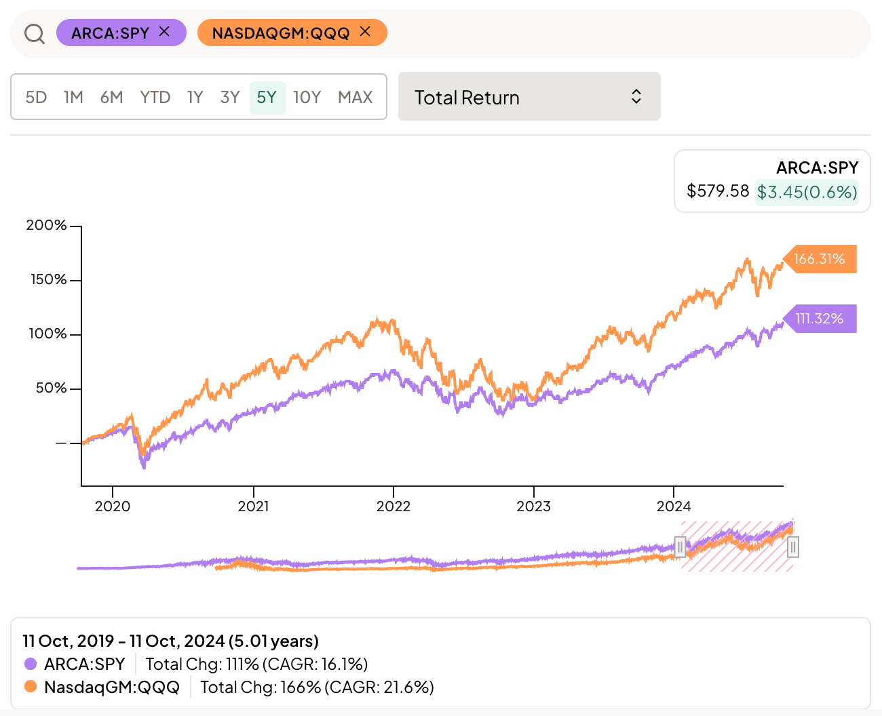Click the hatched selected range in navigator
Screen dimensions: 882x716
[736, 546]
